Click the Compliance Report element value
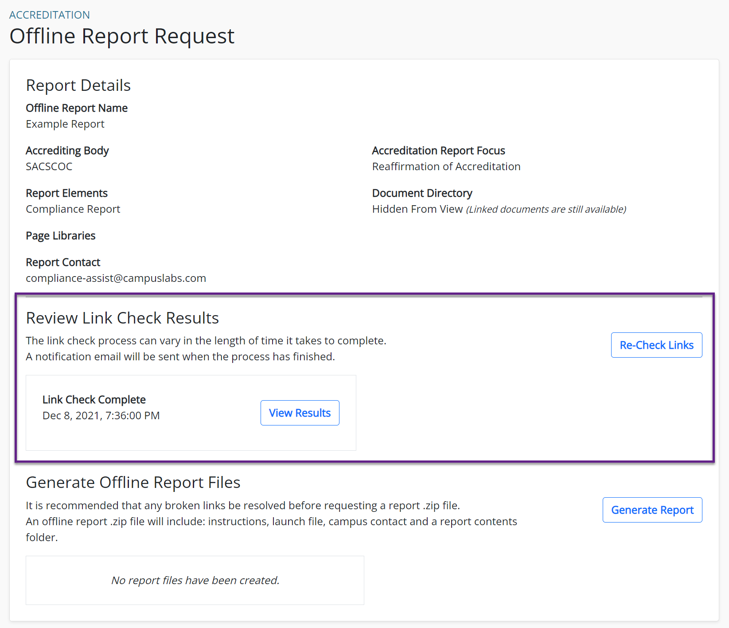 (x=73, y=209)
